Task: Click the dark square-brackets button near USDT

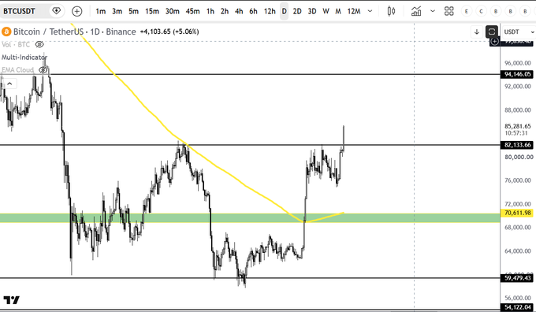Action: pos(492,32)
